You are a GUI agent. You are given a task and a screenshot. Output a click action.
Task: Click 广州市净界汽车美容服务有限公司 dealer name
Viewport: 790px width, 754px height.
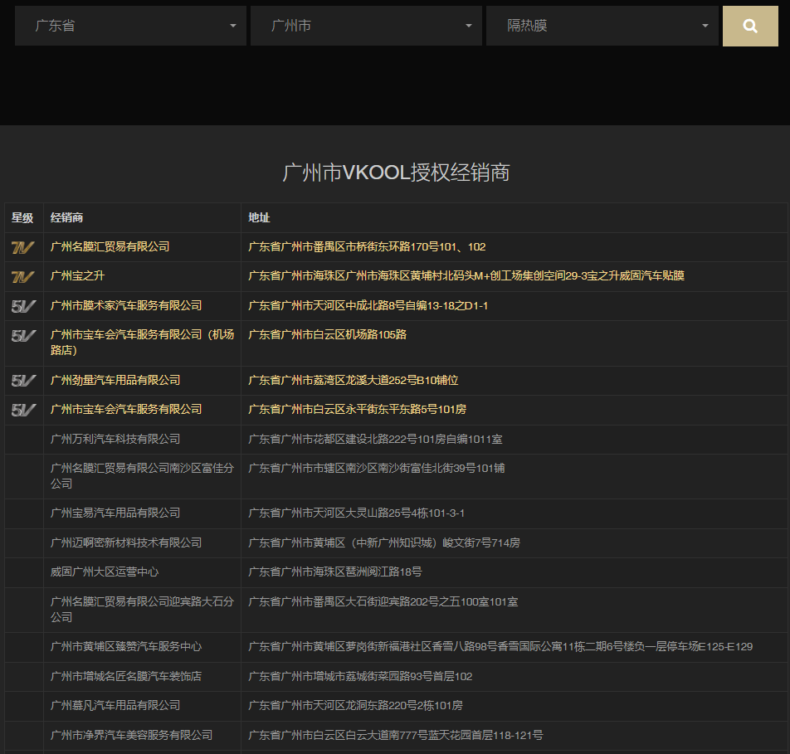131,735
